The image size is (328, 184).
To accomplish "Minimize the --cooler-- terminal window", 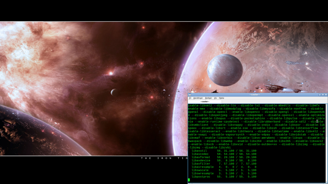I will click(x=319, y=95).
